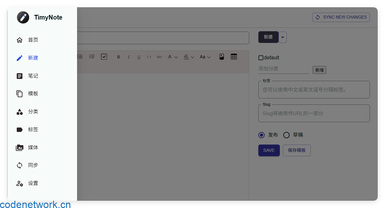Toggle bold text formatting
The height and width of the screenshot is (208, 385).
(119, 57)
